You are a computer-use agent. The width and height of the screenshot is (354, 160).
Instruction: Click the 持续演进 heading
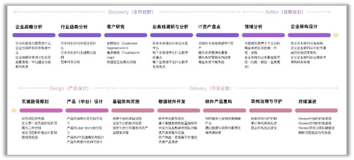tap(307, 102)
